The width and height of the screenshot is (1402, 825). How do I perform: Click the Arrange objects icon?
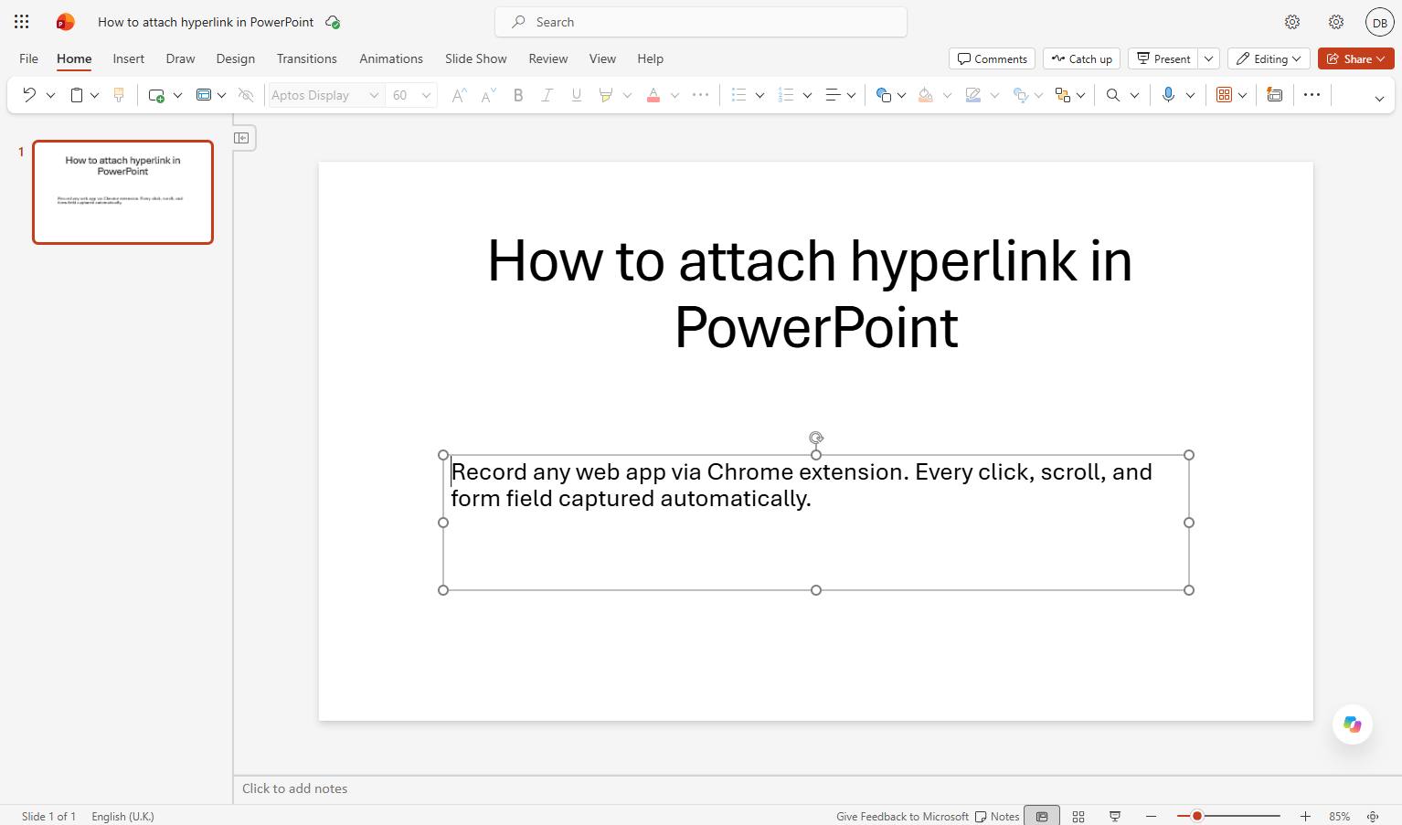(x=1062, y=95)
